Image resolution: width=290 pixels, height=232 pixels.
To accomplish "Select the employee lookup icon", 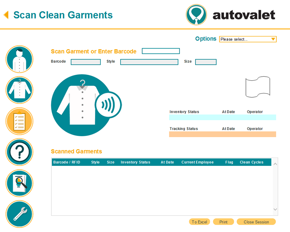I will [19, 59].
